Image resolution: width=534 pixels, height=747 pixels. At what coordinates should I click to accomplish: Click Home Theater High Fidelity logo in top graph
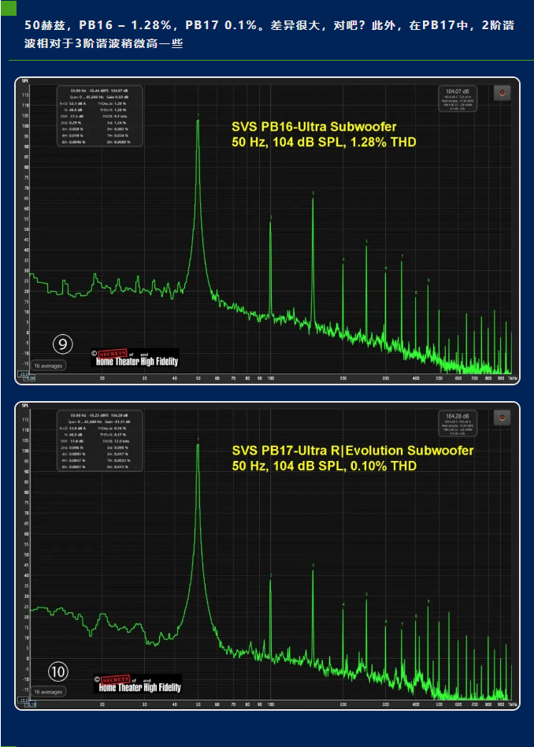coord(135,359)
